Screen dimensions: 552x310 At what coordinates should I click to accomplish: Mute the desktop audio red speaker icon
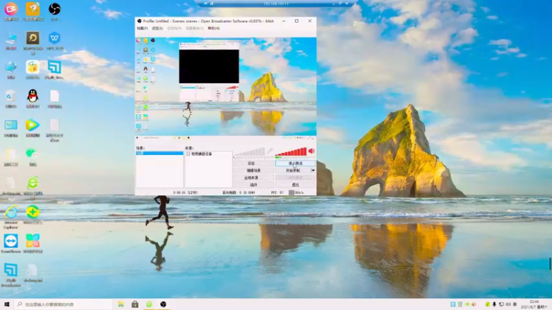coord(312,151)
